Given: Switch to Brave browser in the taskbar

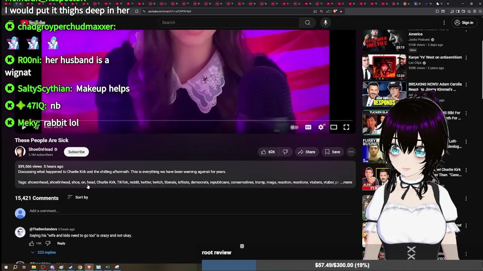Looking at the screenshot, I should point(89,268).
